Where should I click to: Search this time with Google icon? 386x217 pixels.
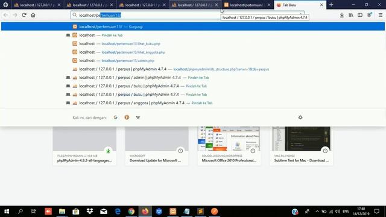pyautogui.click(x=115, y=118)
